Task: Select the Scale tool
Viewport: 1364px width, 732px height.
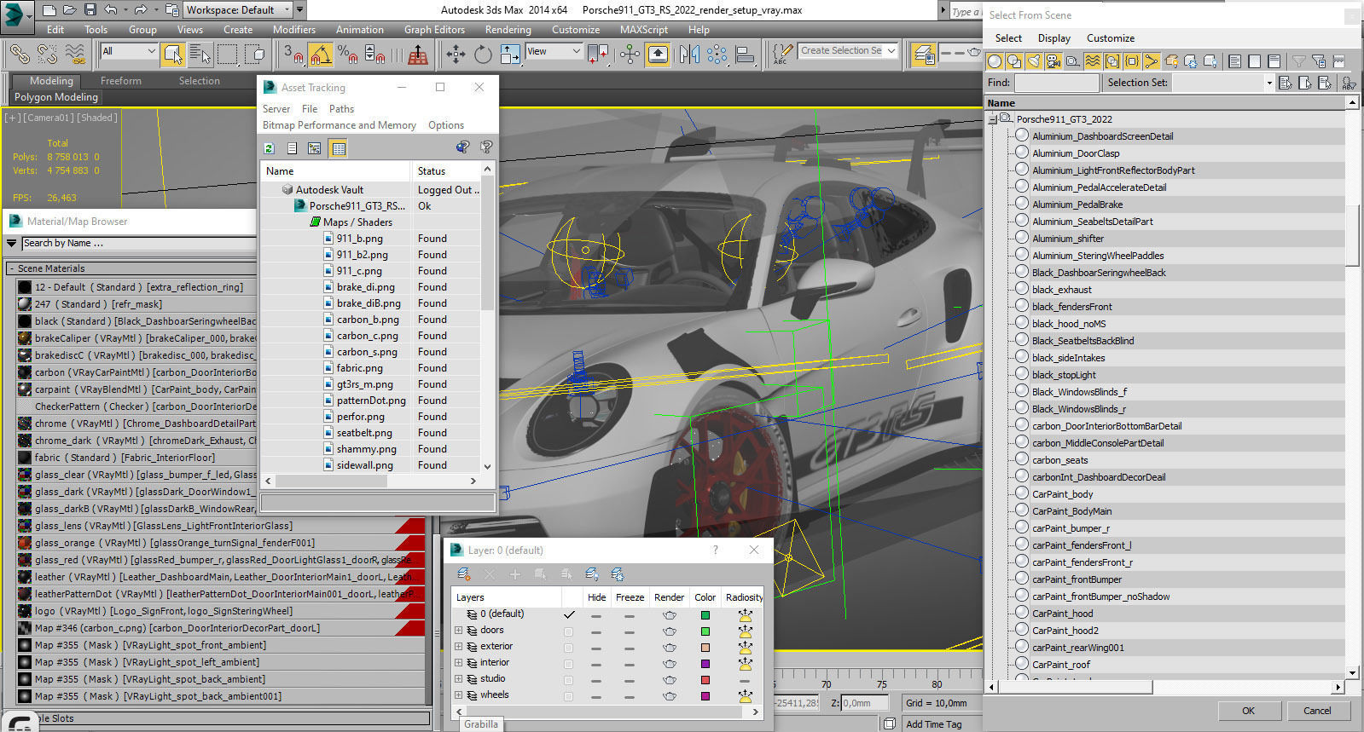Action: pyautogui.click(x=510, y=55)
